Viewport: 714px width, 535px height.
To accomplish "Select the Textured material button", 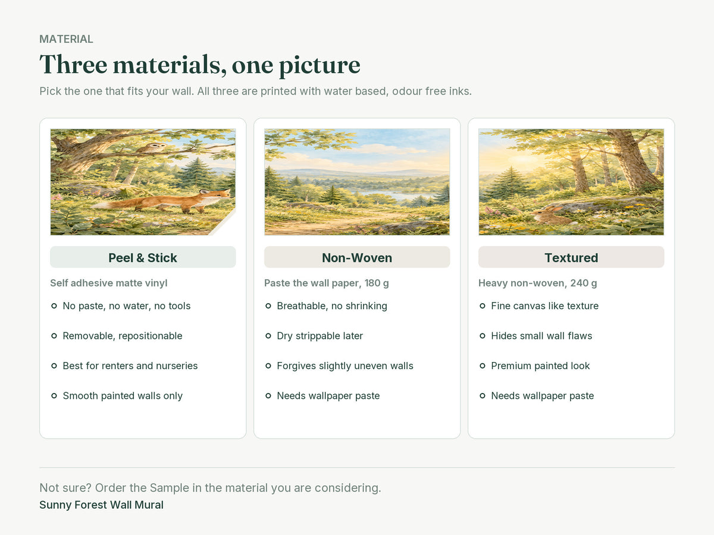I will [x=571, y=257].
